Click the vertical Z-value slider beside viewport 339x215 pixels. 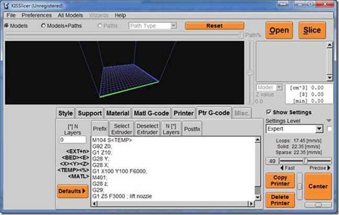click(250, 73)
